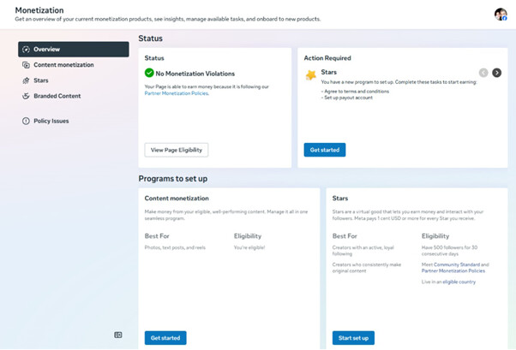This screenshot has width=516, height=350.
Task: Click the "Set up payout account" task
Action: click(x=347, y=98)
